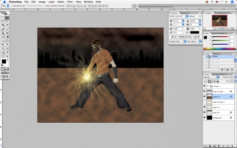Select the Lasso tool
This screenshot has width=237, height=148.
tap(3, 22)
